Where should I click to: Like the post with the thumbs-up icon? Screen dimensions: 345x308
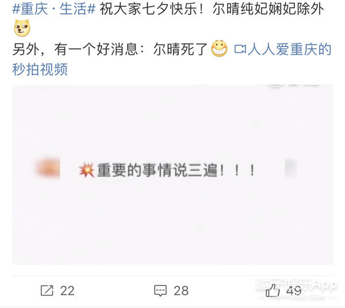coord(273,290)
